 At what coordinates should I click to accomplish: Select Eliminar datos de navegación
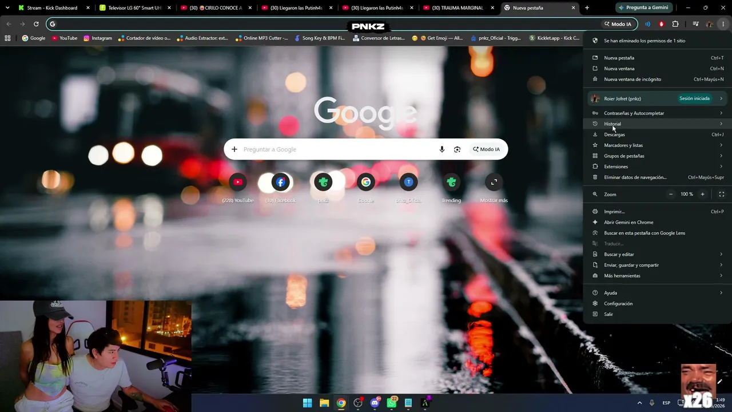point(658,177)
